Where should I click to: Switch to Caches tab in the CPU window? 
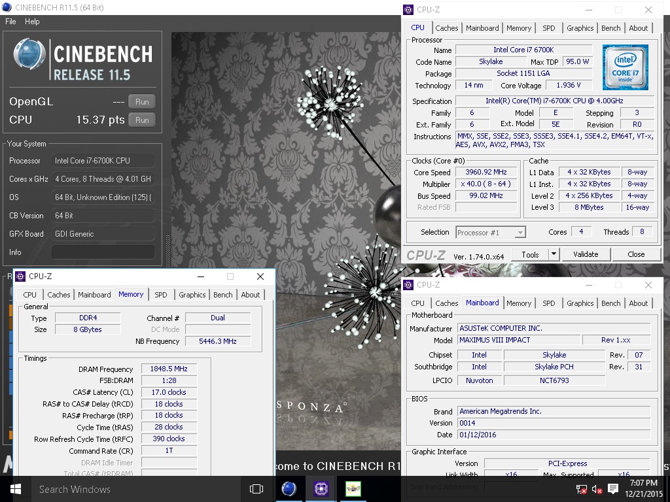[x=446, y=28]
